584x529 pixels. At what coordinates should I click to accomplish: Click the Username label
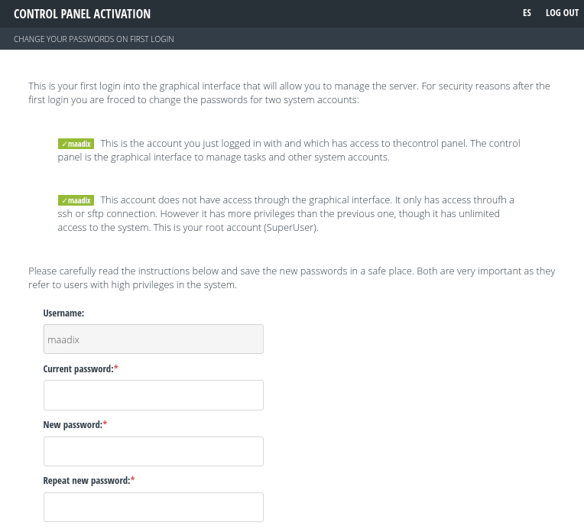(63, 313)
